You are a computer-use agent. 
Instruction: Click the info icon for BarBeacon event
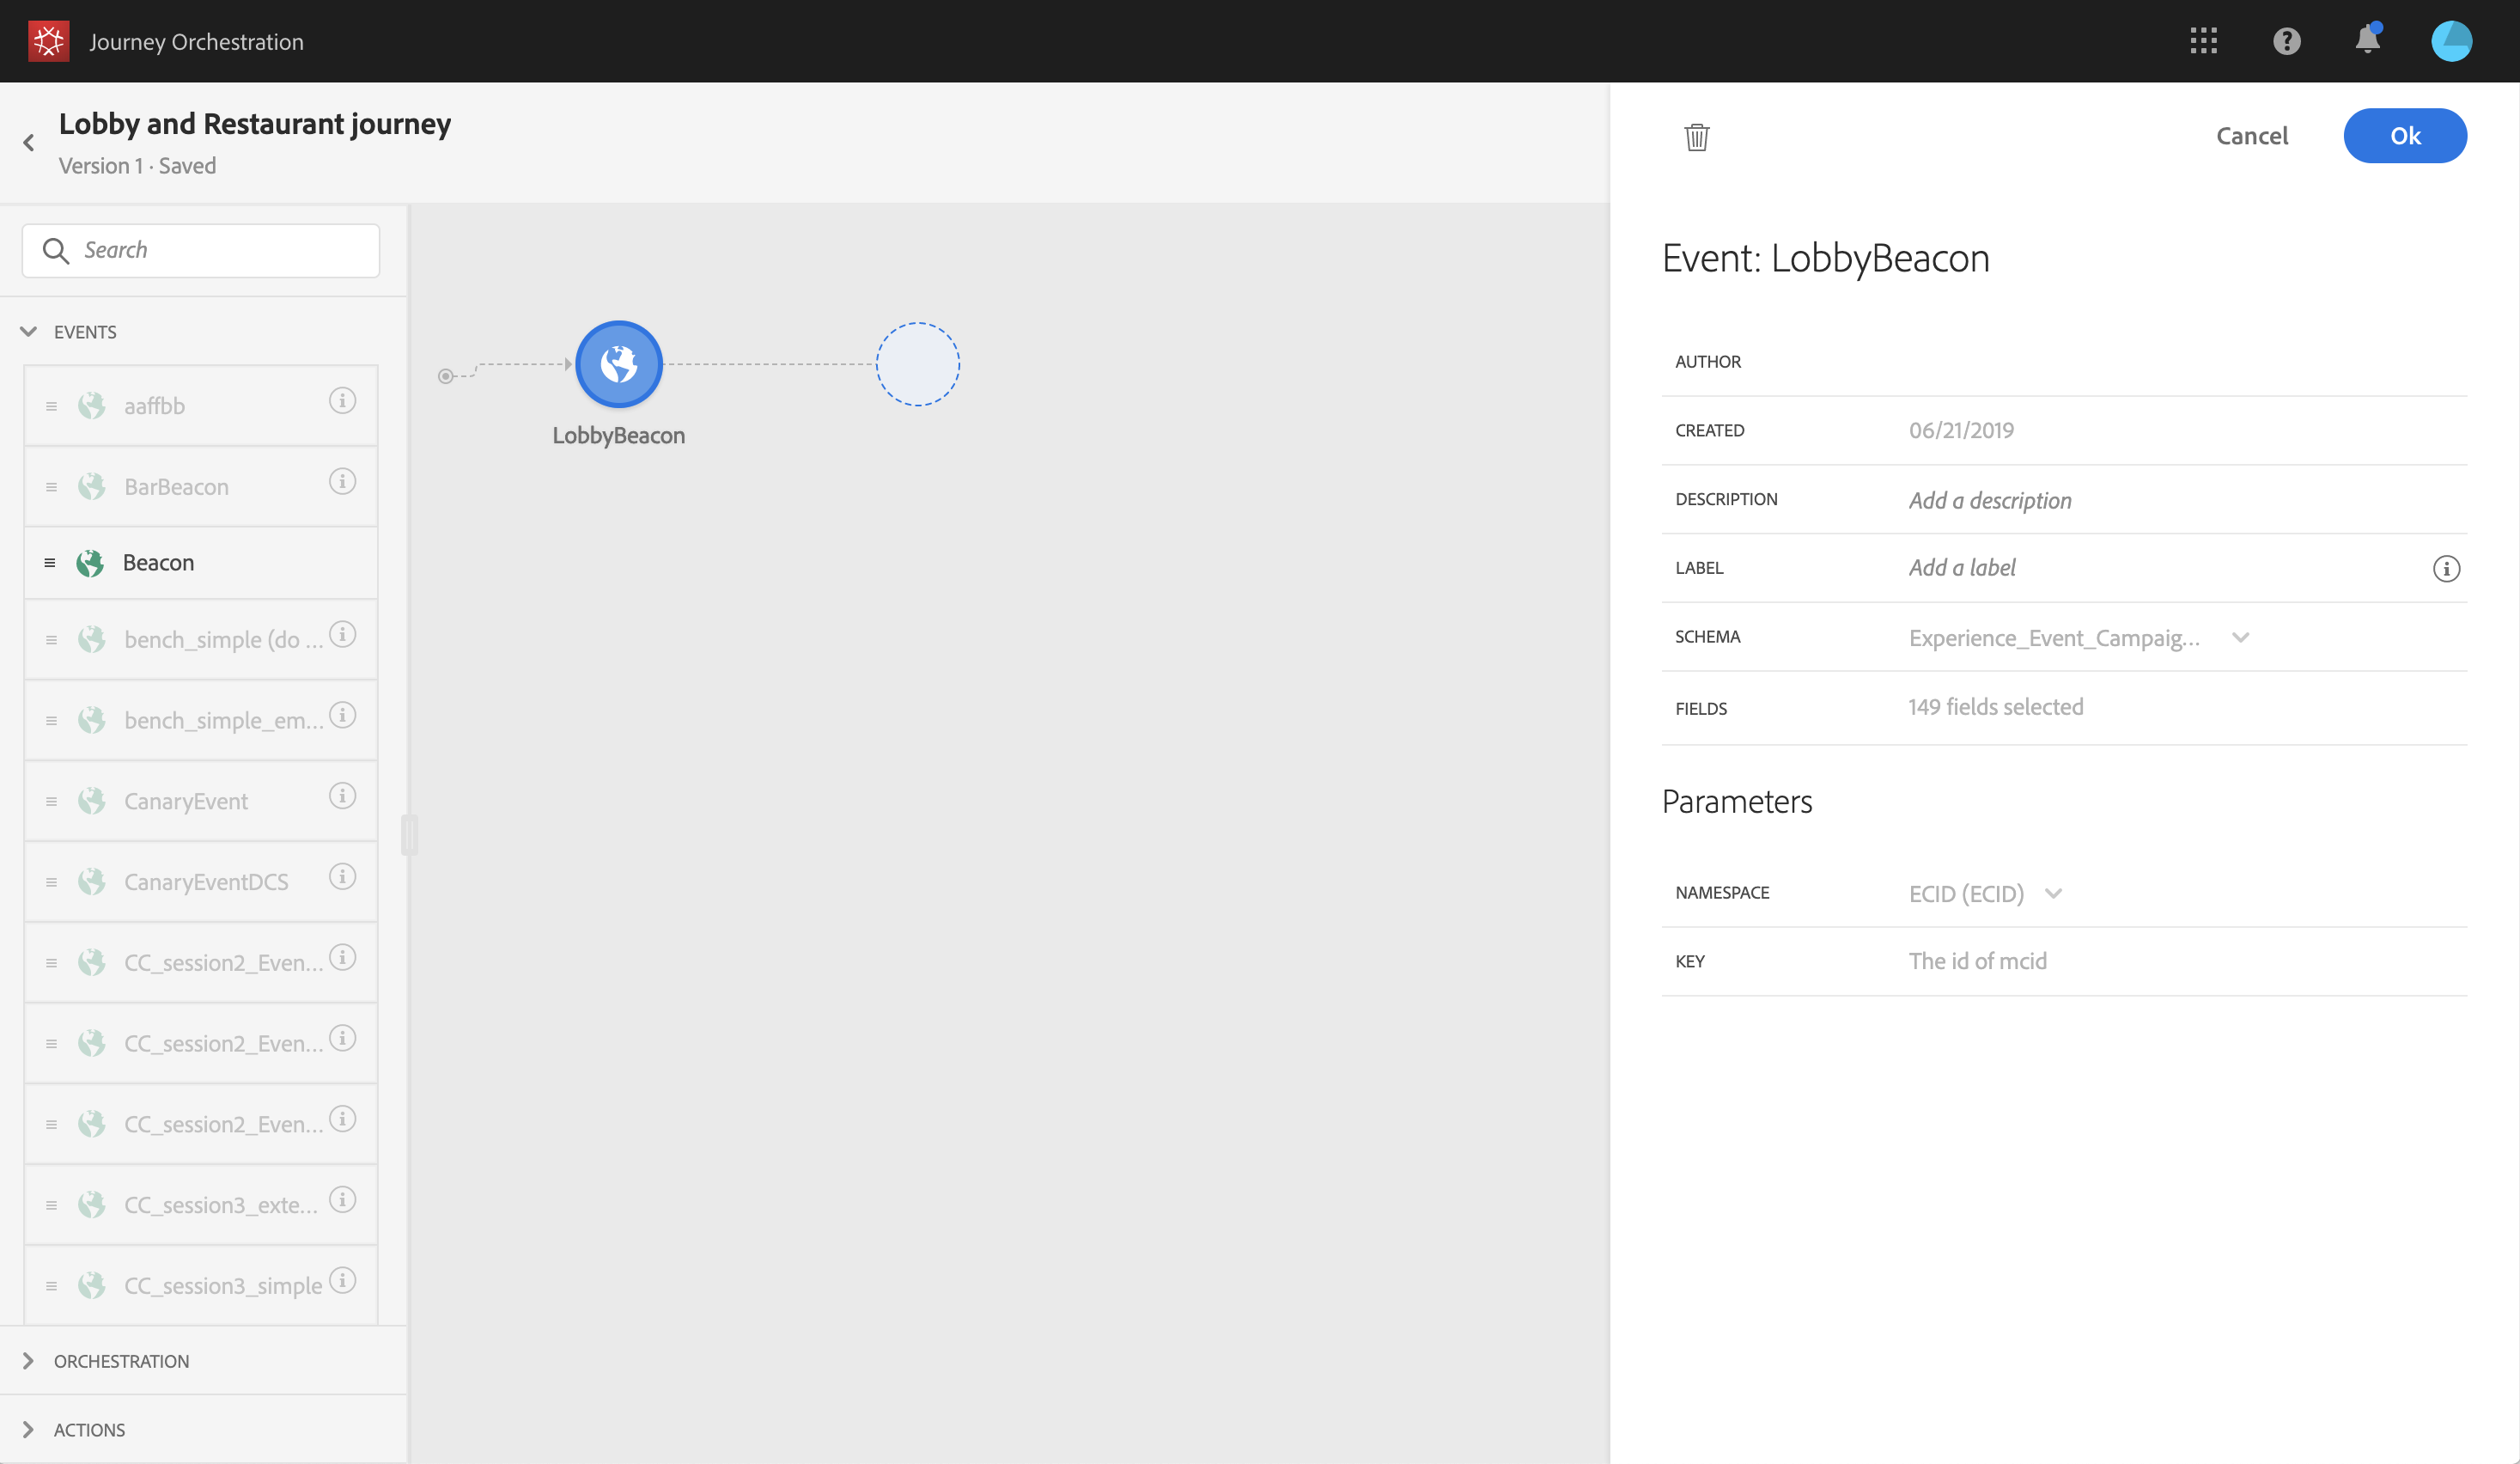coord(342,482)
